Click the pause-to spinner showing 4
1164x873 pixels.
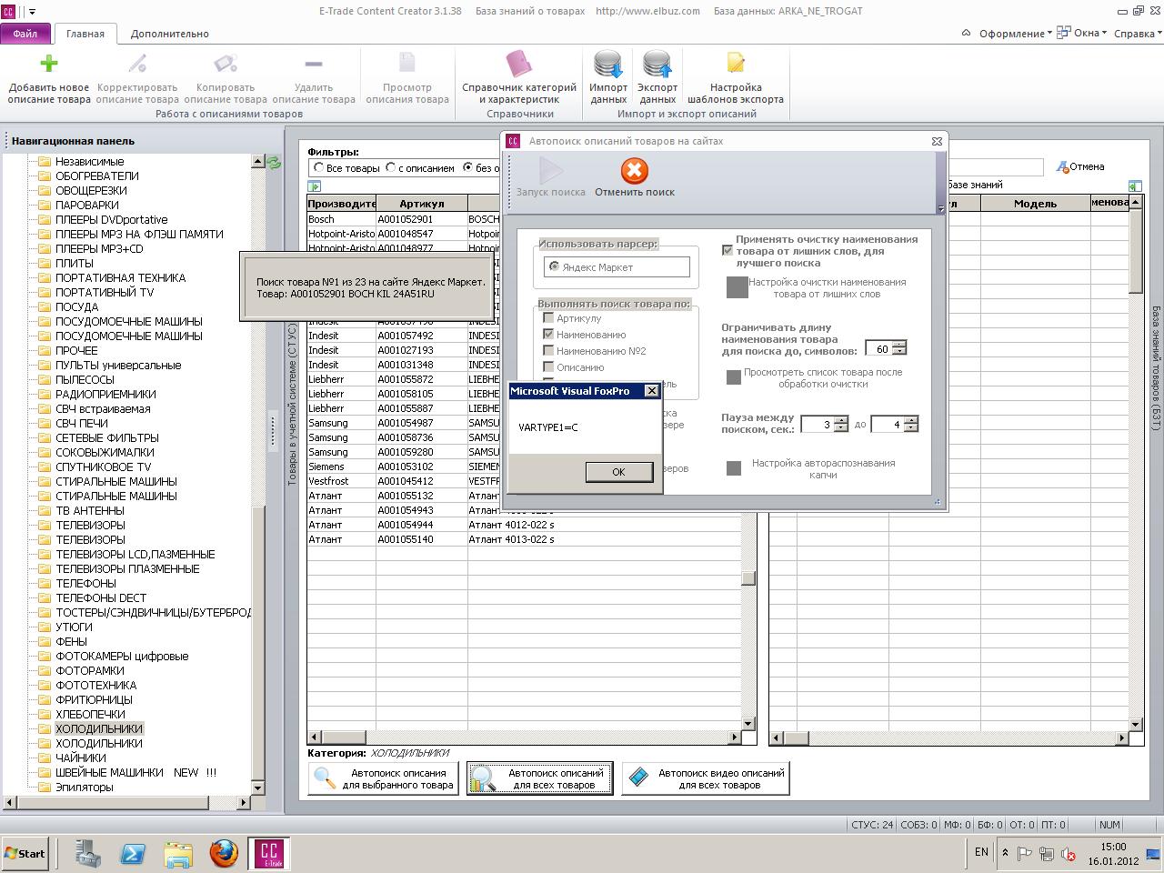[x=895, y=424]
